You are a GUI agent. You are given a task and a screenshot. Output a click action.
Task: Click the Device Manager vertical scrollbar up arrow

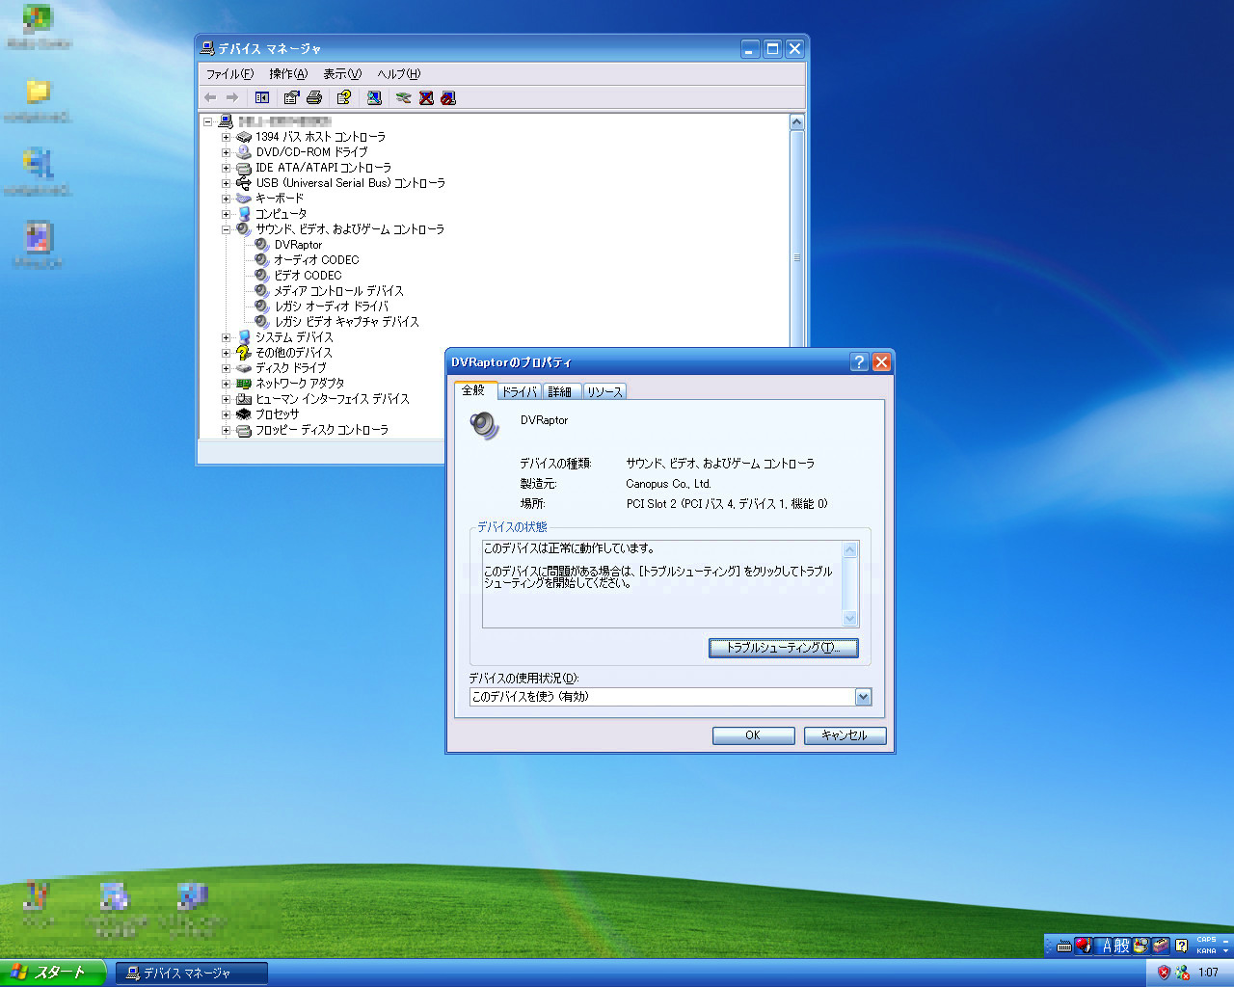[x=796, y=122]
